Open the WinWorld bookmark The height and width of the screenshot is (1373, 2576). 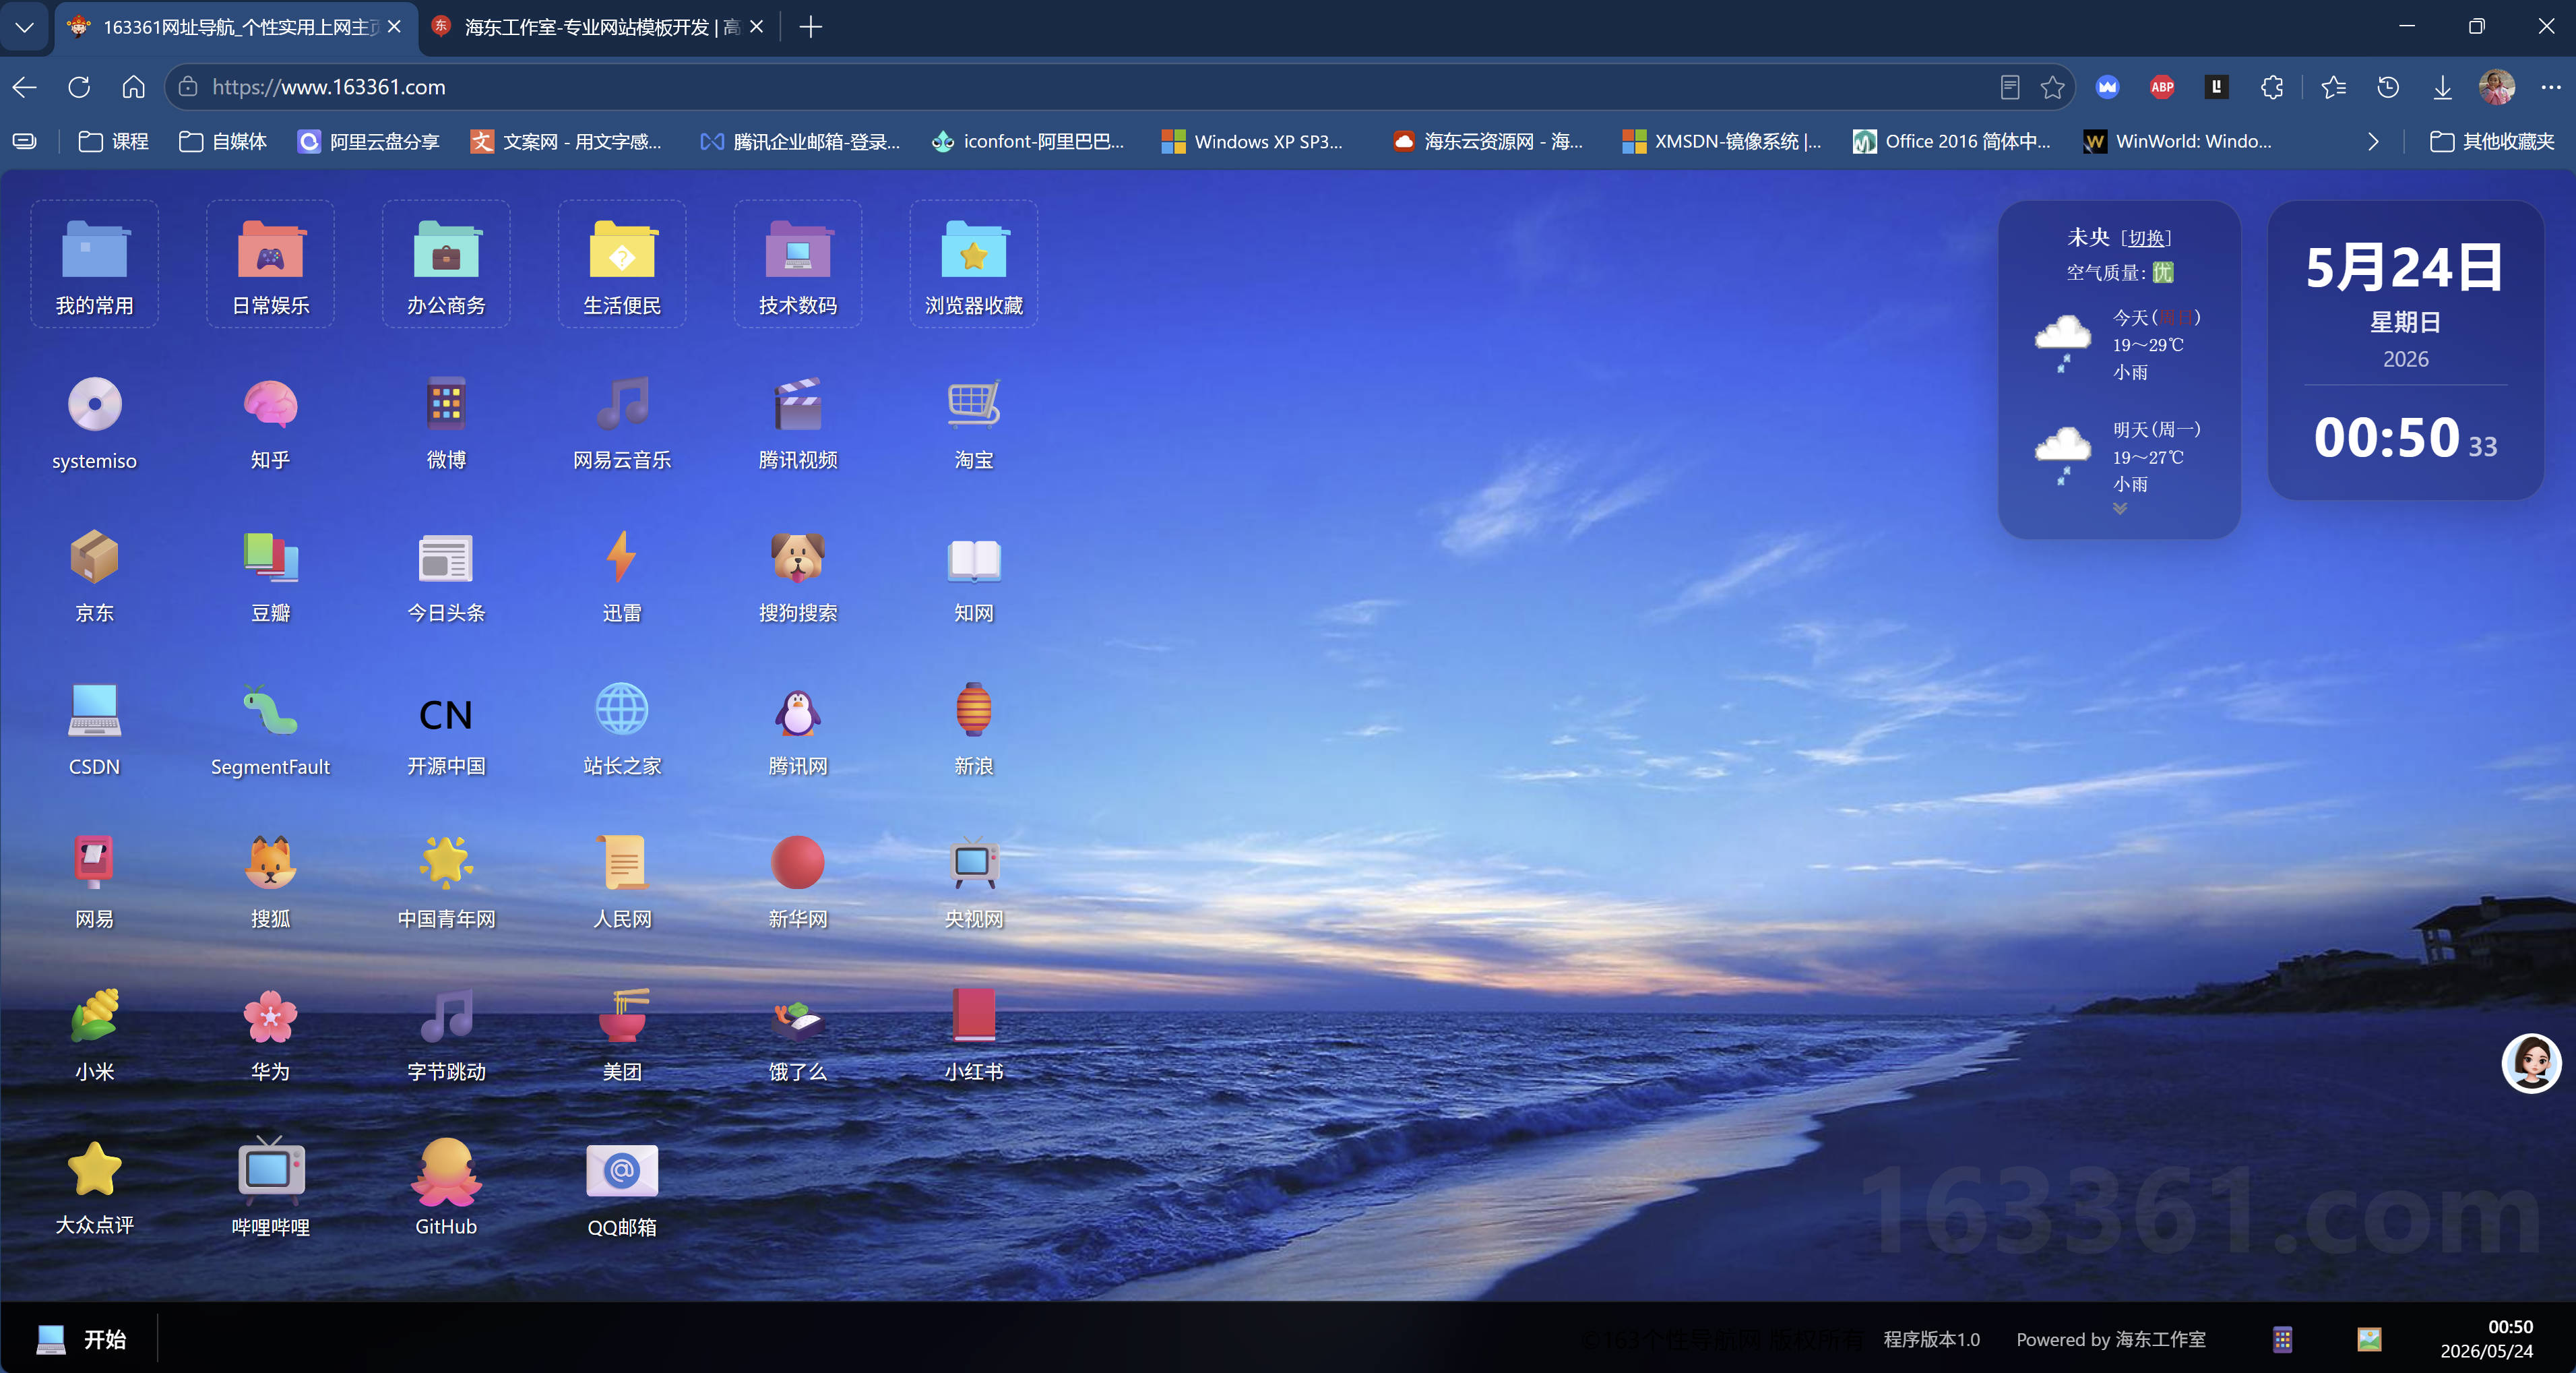(2177, 142)
